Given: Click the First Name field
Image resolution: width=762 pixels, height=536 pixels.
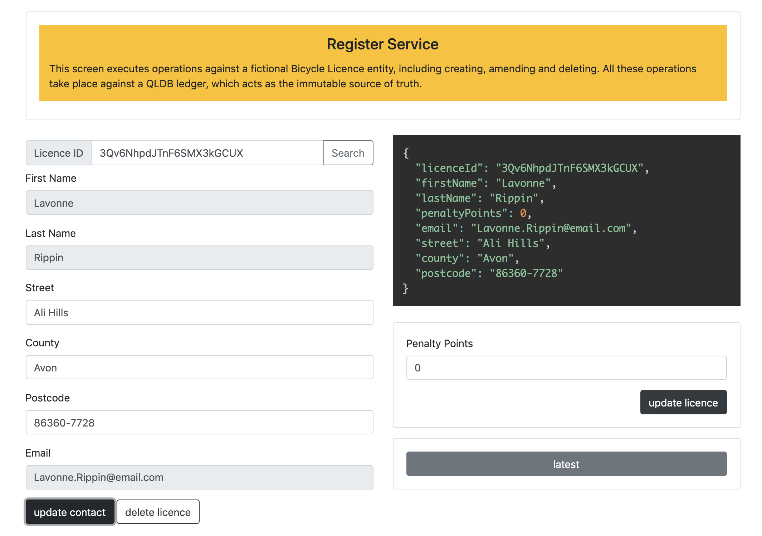Looking at the screenshot, I should pyautogui.click(x=200, y=203).
